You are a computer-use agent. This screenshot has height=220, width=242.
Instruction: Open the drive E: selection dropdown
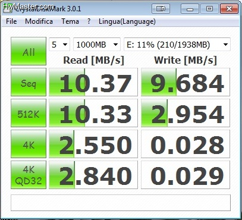(x=177, y=45)
